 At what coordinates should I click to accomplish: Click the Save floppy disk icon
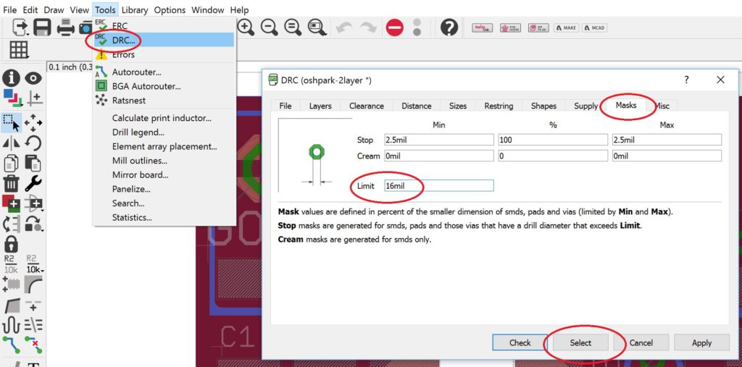(x=42, y=28)
